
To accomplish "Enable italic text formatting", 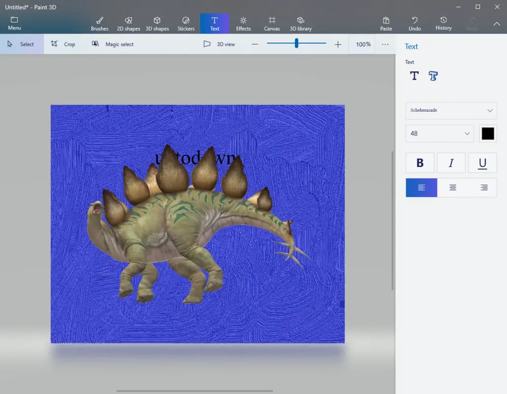I will [x=451, y=163].
